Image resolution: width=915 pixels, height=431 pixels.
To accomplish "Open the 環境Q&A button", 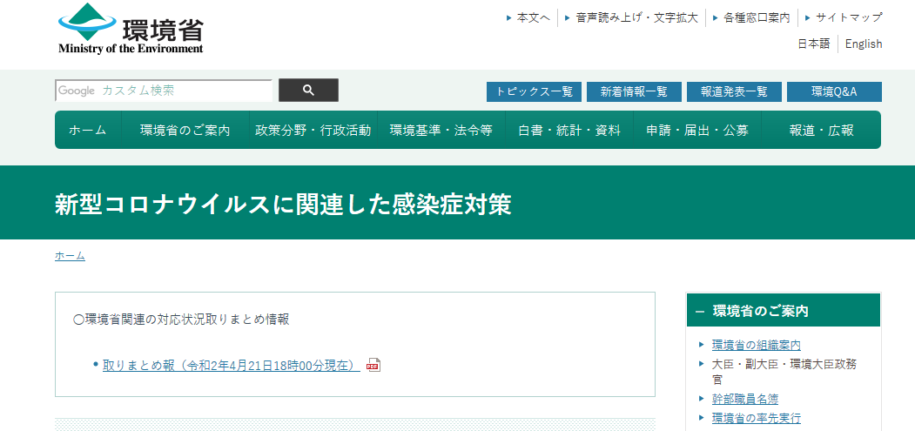I will [x=834, y=91].
